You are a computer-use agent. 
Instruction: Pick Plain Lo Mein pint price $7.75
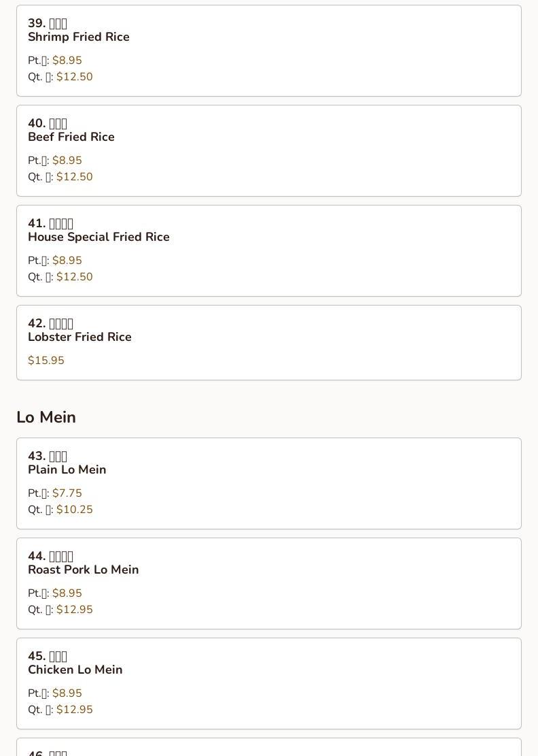point(67,493)
